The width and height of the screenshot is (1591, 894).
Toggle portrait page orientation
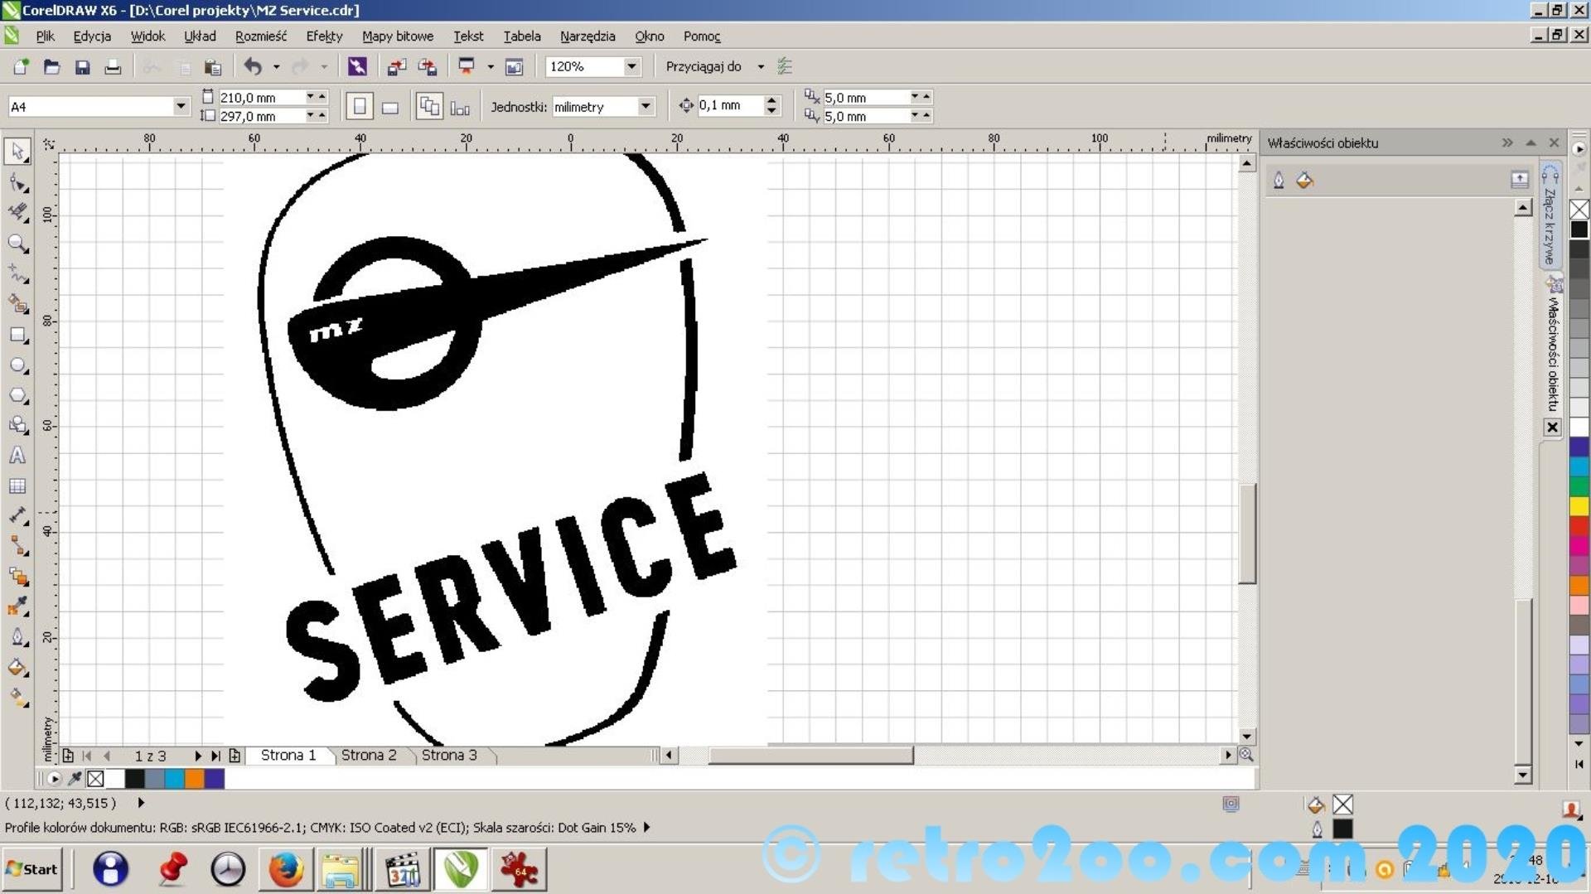(x=359, y=107)
